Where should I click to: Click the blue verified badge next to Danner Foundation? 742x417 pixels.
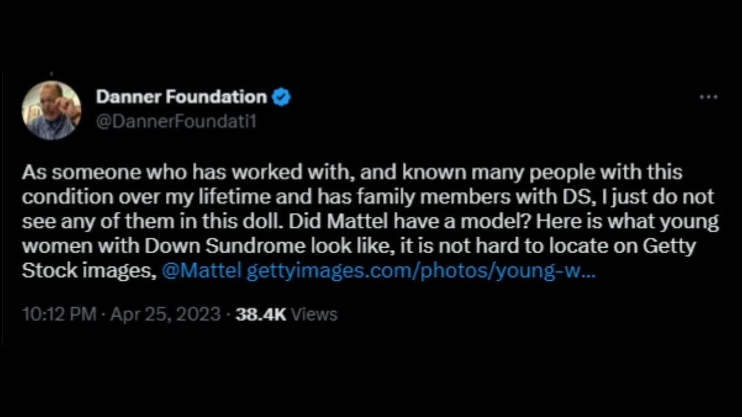coord(281,97)
